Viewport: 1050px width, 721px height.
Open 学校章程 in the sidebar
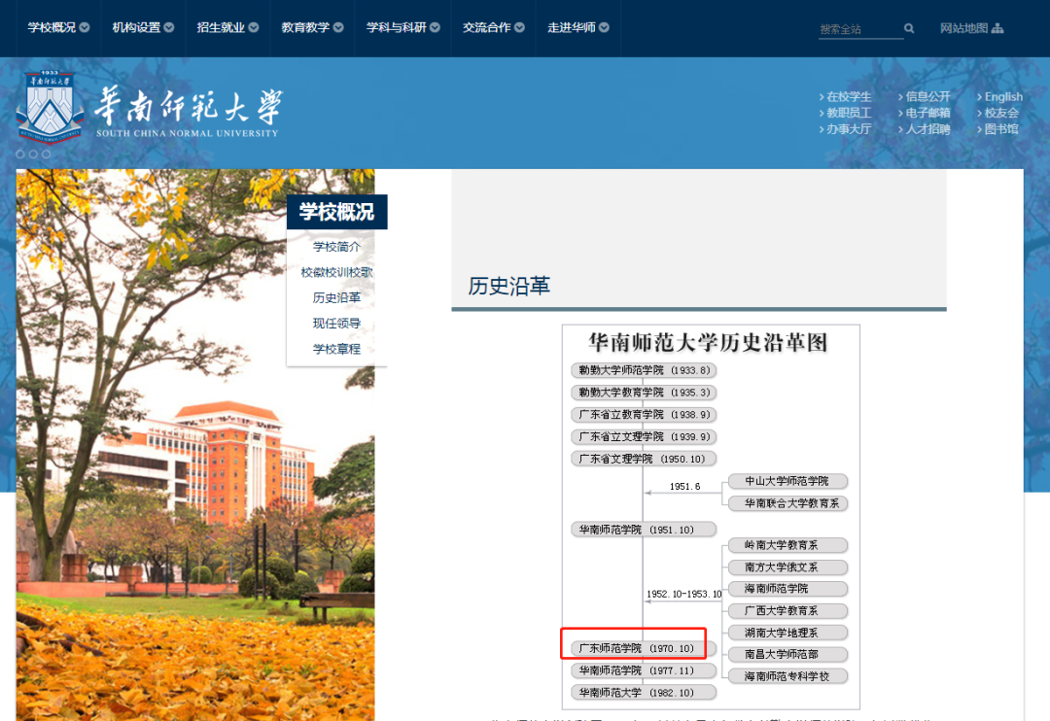(x=336, y=349)
